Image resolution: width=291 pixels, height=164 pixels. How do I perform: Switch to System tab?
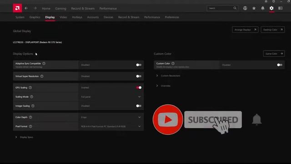(x=20, y=17)
